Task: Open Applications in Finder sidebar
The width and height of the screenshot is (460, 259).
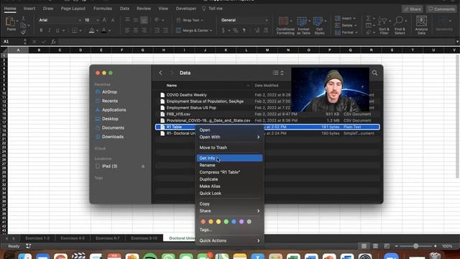Action: tap(114, 110)
